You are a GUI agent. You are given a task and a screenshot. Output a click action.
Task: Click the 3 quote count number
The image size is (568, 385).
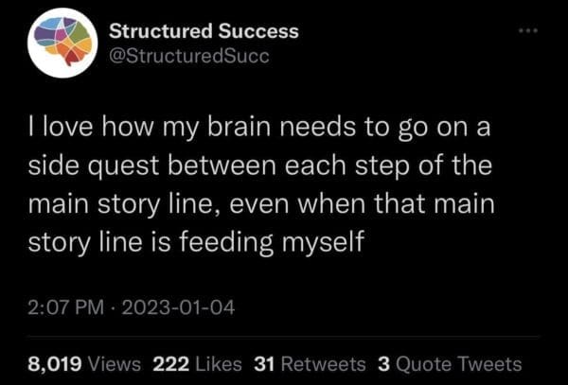click(383, 363)
